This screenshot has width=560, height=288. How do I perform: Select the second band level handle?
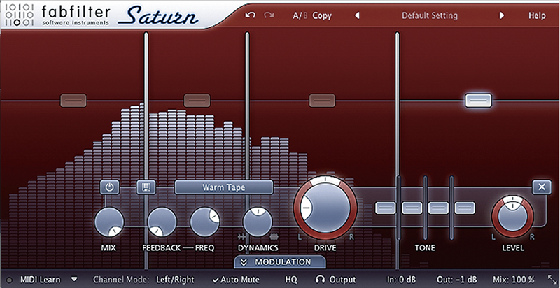coord(197,101)
